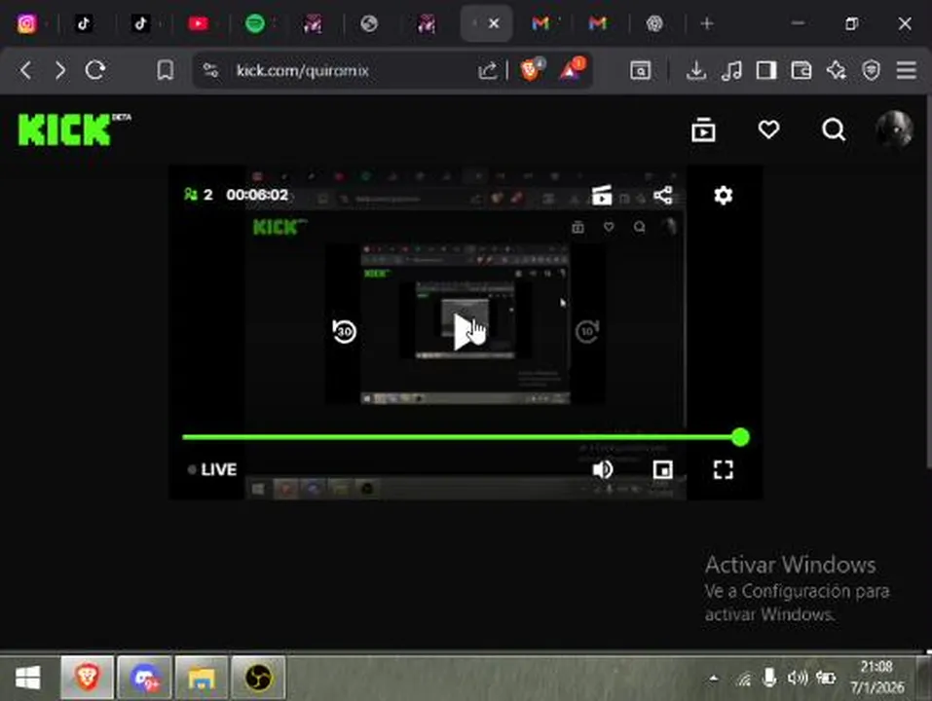The image size is (932, 701).
Task: Open the system volume tray icon
Action: [797, 678]
